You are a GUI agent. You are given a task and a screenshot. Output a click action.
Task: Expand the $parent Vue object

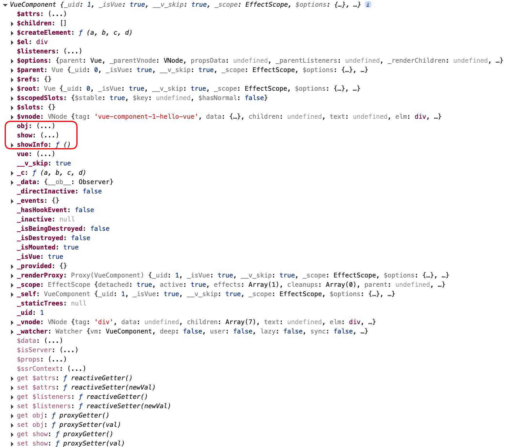pyautogui.click(x=12, y=70)
